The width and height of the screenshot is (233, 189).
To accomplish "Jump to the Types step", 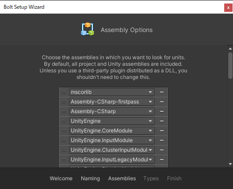I will 151,178.
